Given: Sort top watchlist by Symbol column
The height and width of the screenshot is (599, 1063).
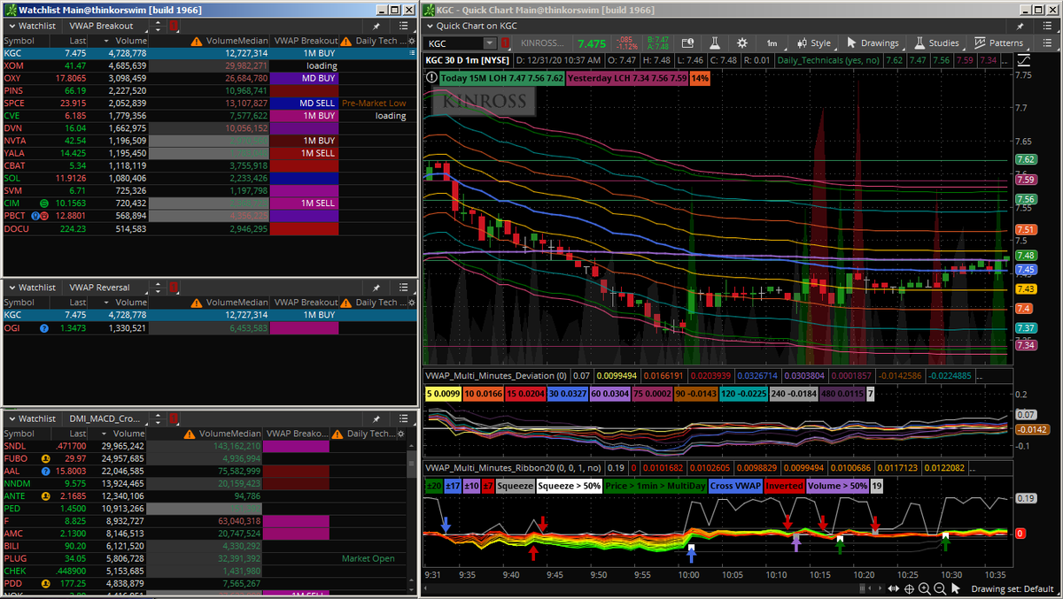Looking at the screenshot, I should point(26,41).
